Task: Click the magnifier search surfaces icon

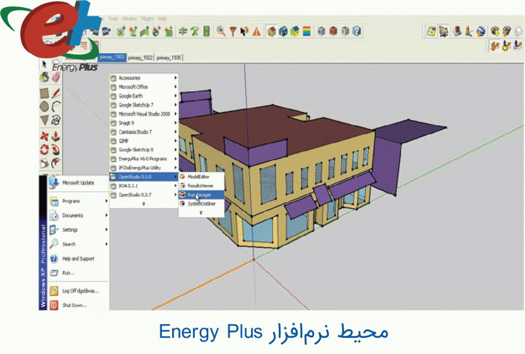Action: point(220,31)
